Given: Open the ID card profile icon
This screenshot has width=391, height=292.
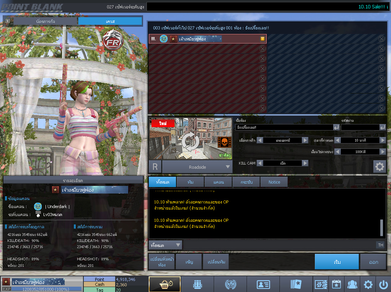Looking at the screenshot, I should (x=263, y=284).
